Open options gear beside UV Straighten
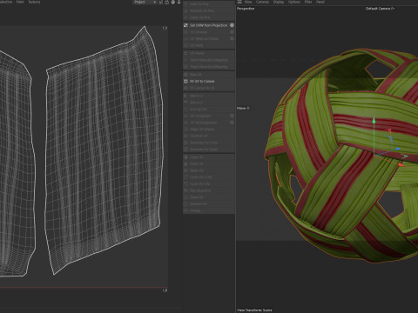 point(232,116)
